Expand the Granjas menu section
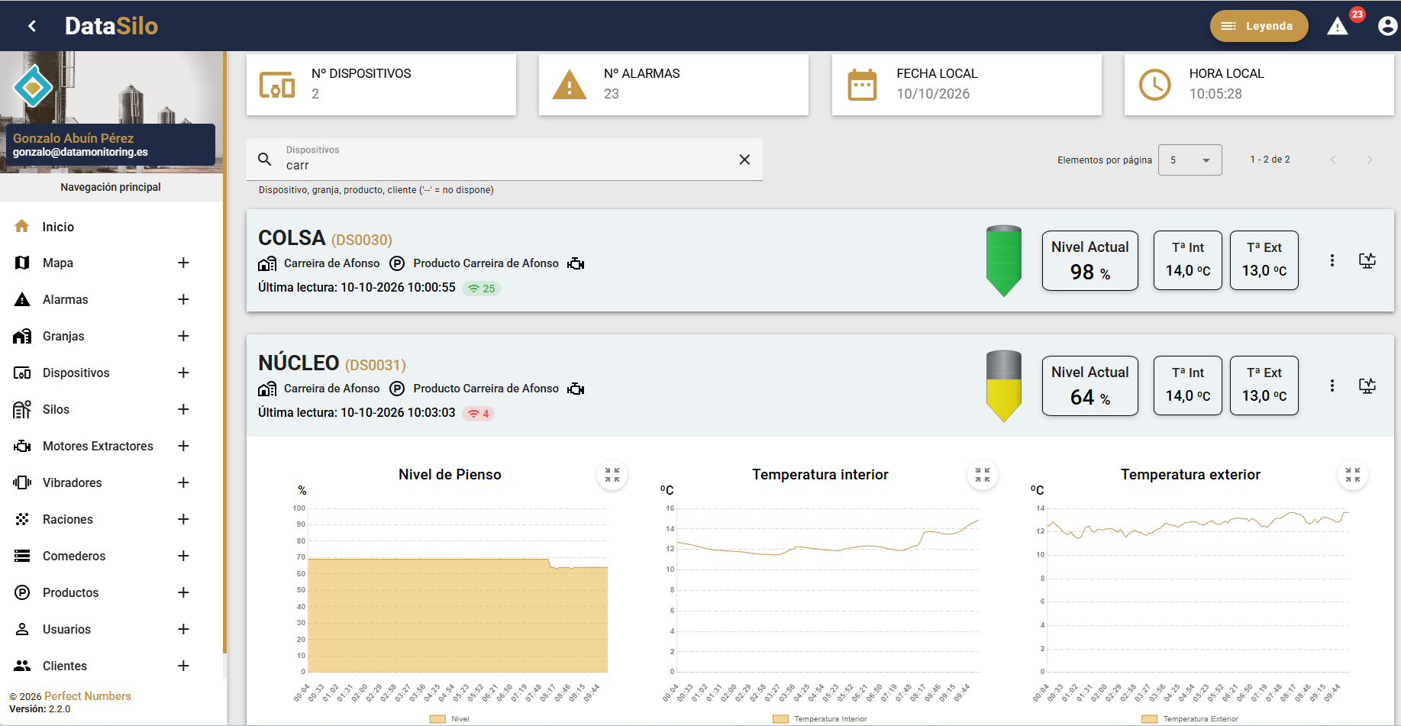 coord(183,336)
